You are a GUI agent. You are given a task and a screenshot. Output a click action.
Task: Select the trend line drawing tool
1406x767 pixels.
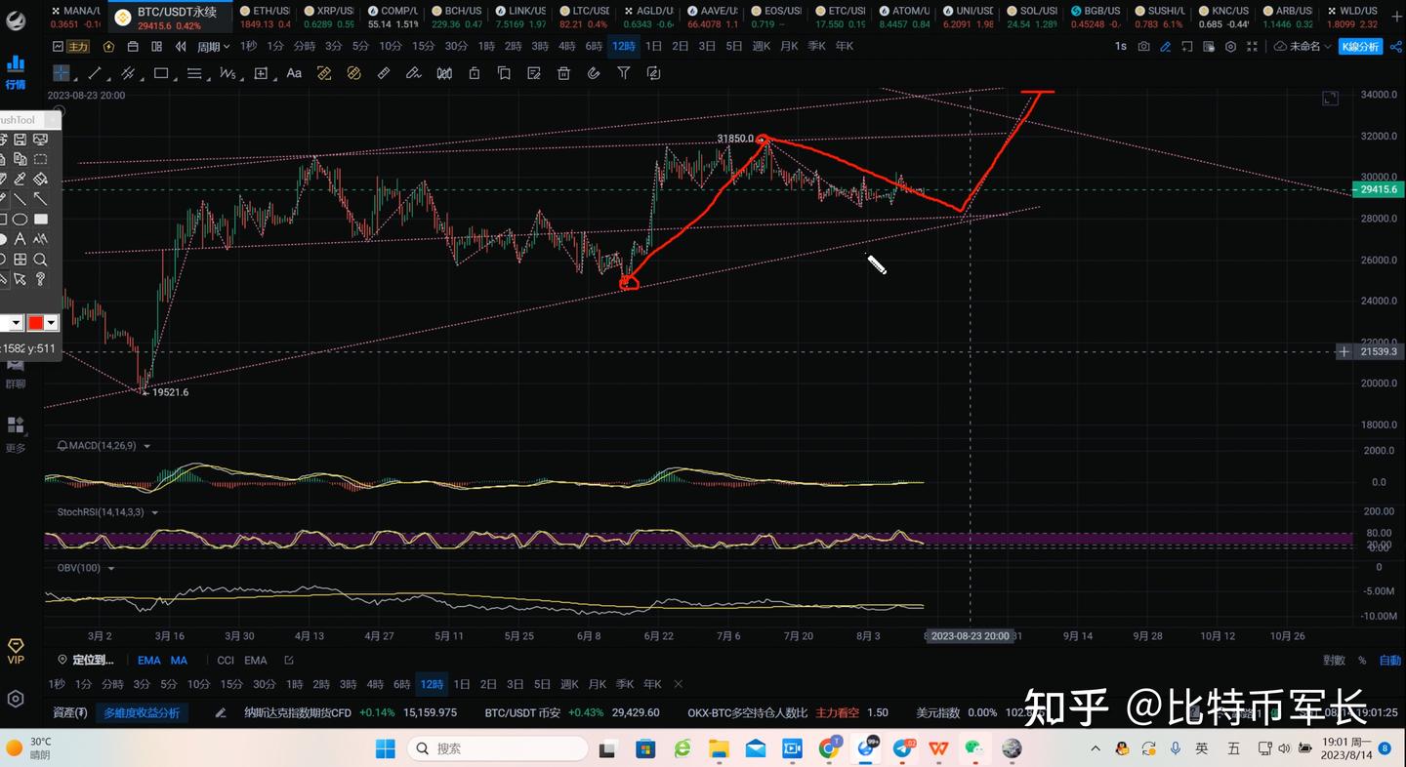[95, 73]
